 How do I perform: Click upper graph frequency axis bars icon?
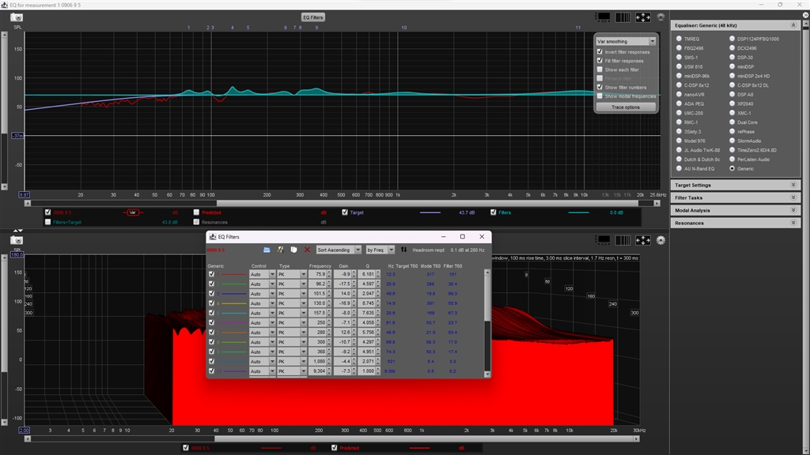623,17
